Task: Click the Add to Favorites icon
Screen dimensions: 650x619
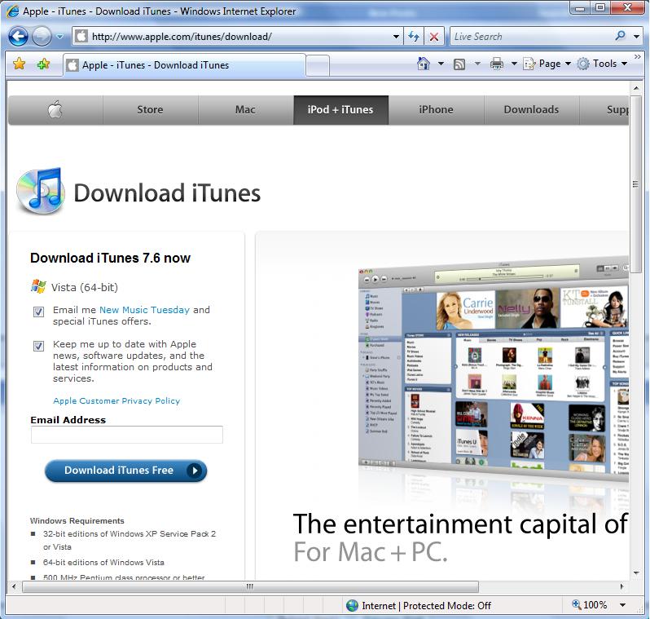Action: coord(43,64)
